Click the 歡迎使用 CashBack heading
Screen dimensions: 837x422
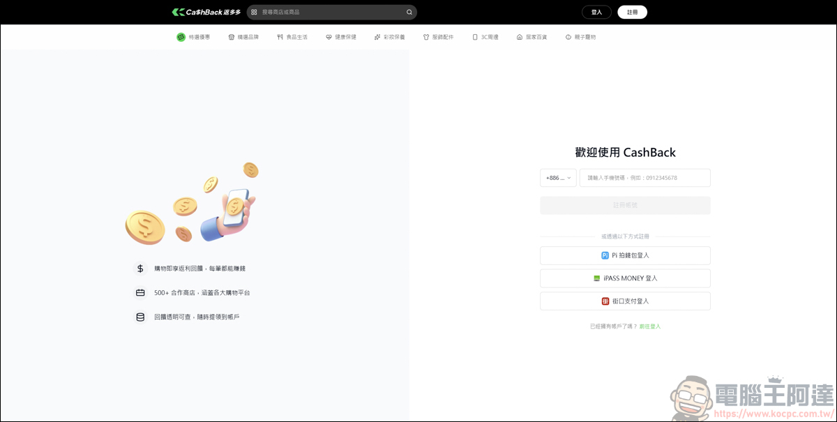coord(625,153)
